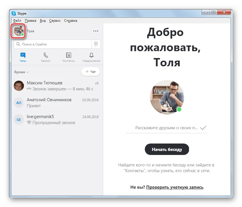The height and width of the screenshot is (207, 242).
Task: Switch to the Звонки tab
Action: tap(46, 57)
